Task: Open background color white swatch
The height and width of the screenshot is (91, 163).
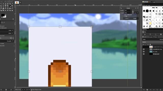Action: 5,16
